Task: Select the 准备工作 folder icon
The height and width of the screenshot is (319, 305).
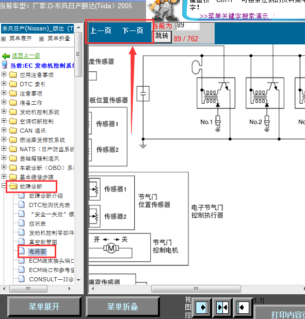Action: coord(13,103)
